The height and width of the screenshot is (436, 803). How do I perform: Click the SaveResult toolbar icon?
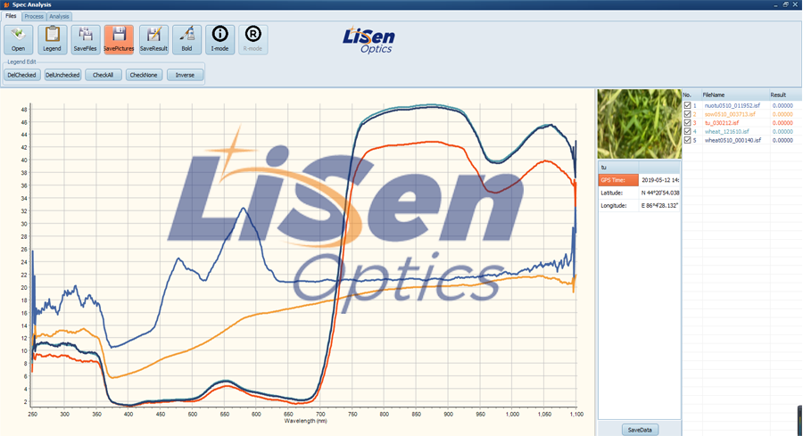point(153,39)
